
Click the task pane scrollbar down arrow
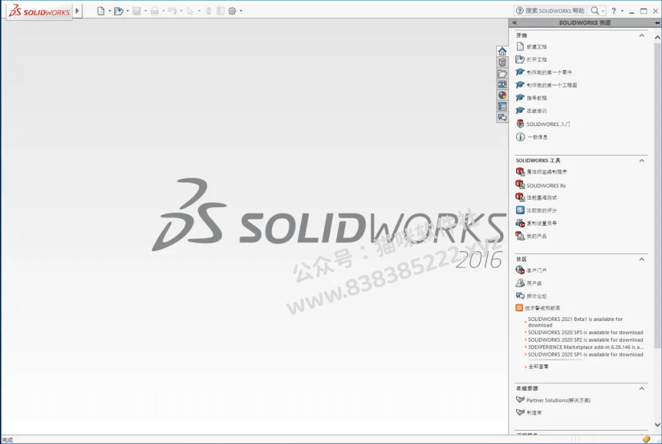(657, 424)
